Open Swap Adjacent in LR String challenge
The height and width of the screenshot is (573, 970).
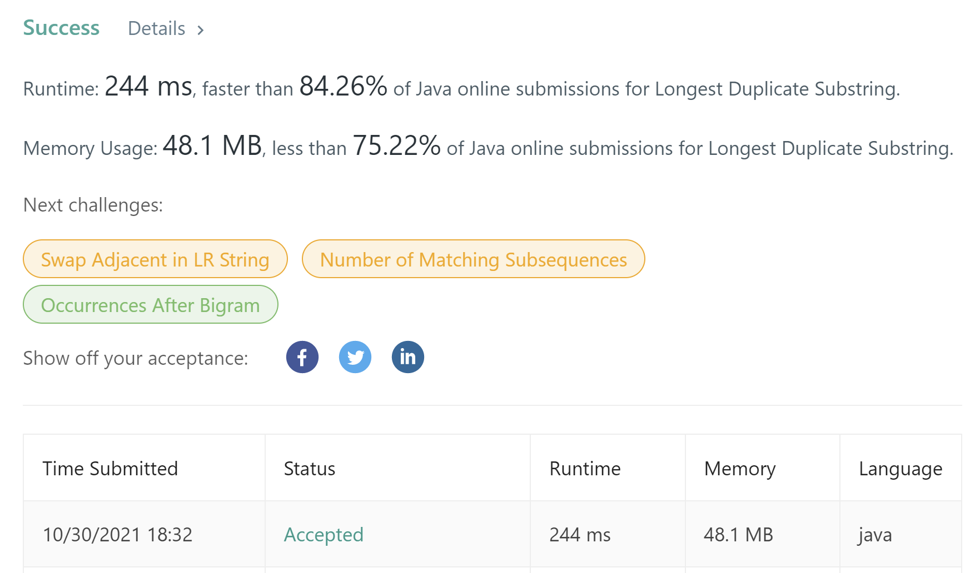point(155,259)
